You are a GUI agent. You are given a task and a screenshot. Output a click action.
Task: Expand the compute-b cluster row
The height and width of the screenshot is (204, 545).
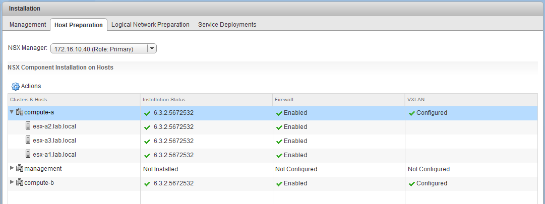[x=12, y=183]
